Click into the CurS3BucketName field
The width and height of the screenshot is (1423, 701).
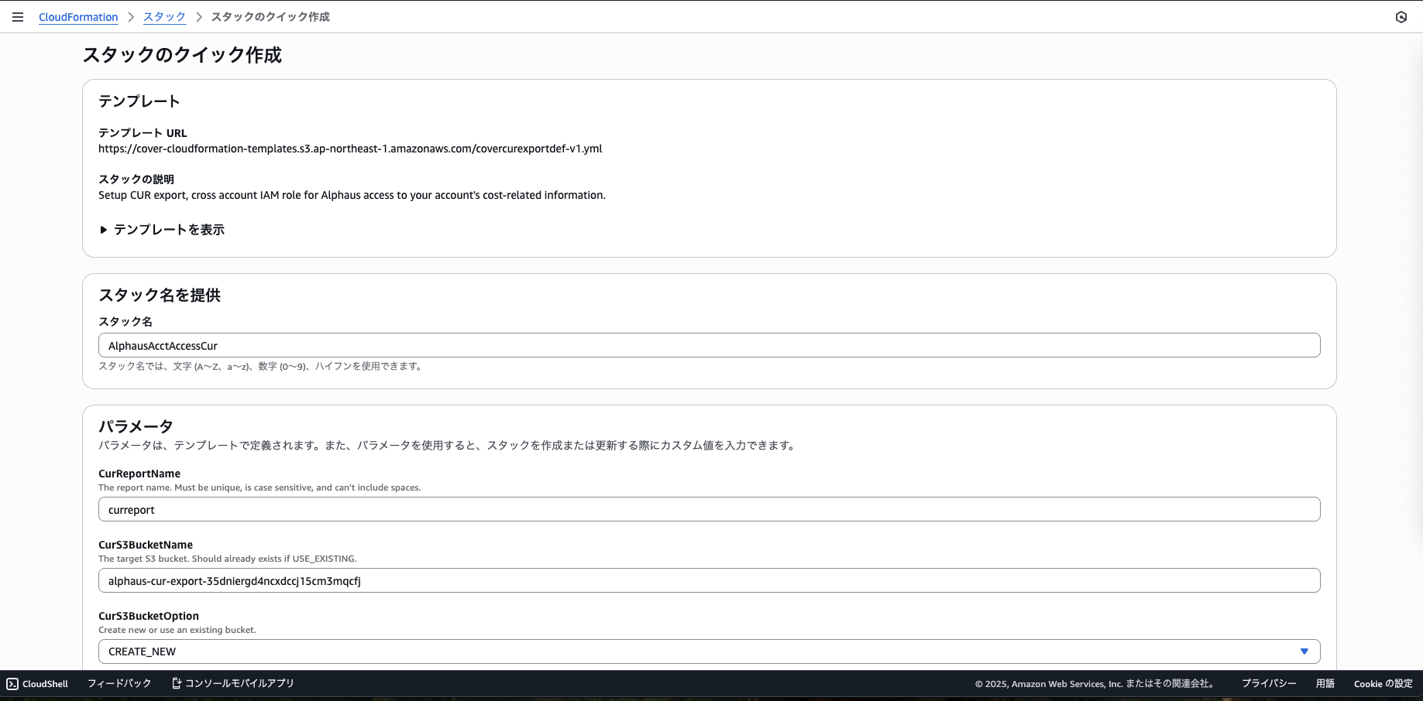[709, 581]
